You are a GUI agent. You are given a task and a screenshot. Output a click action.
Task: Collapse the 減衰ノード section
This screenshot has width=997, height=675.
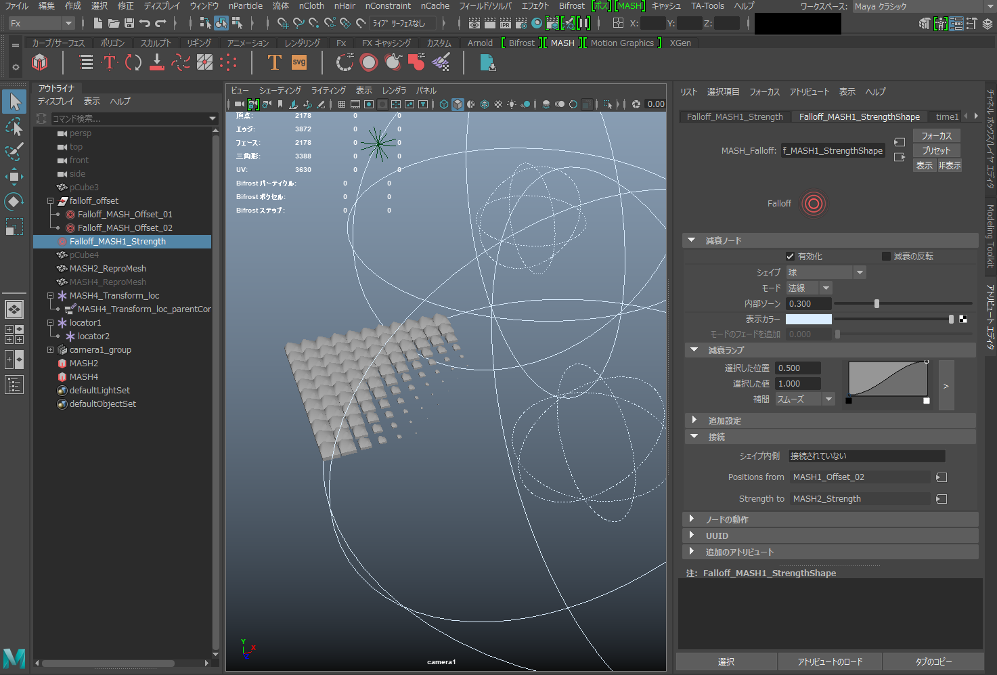pos(692,240)
